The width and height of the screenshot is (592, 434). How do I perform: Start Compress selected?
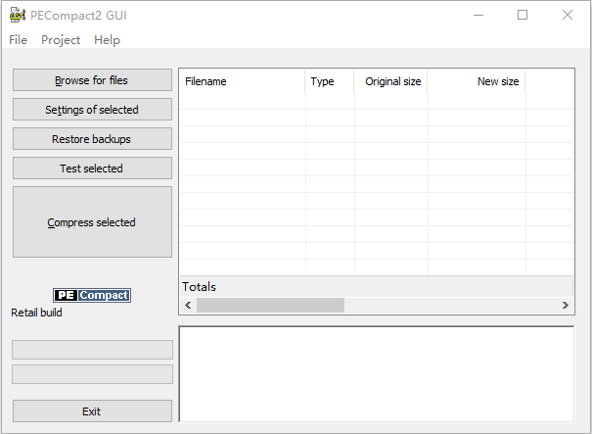click(x=92, y=222)
